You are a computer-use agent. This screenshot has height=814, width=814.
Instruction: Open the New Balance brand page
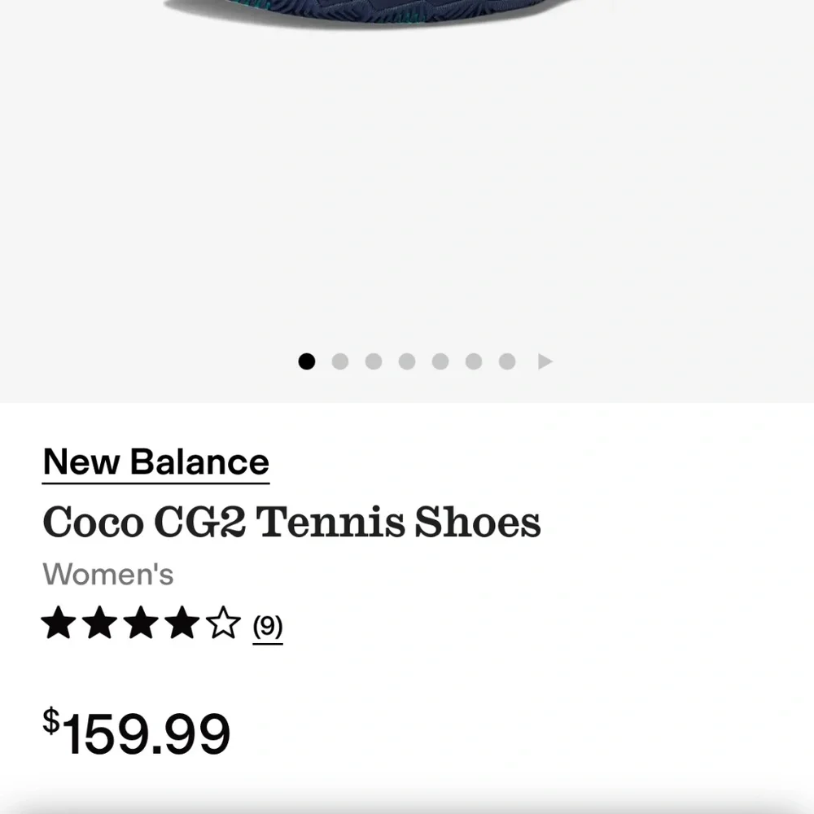point(155,461)
